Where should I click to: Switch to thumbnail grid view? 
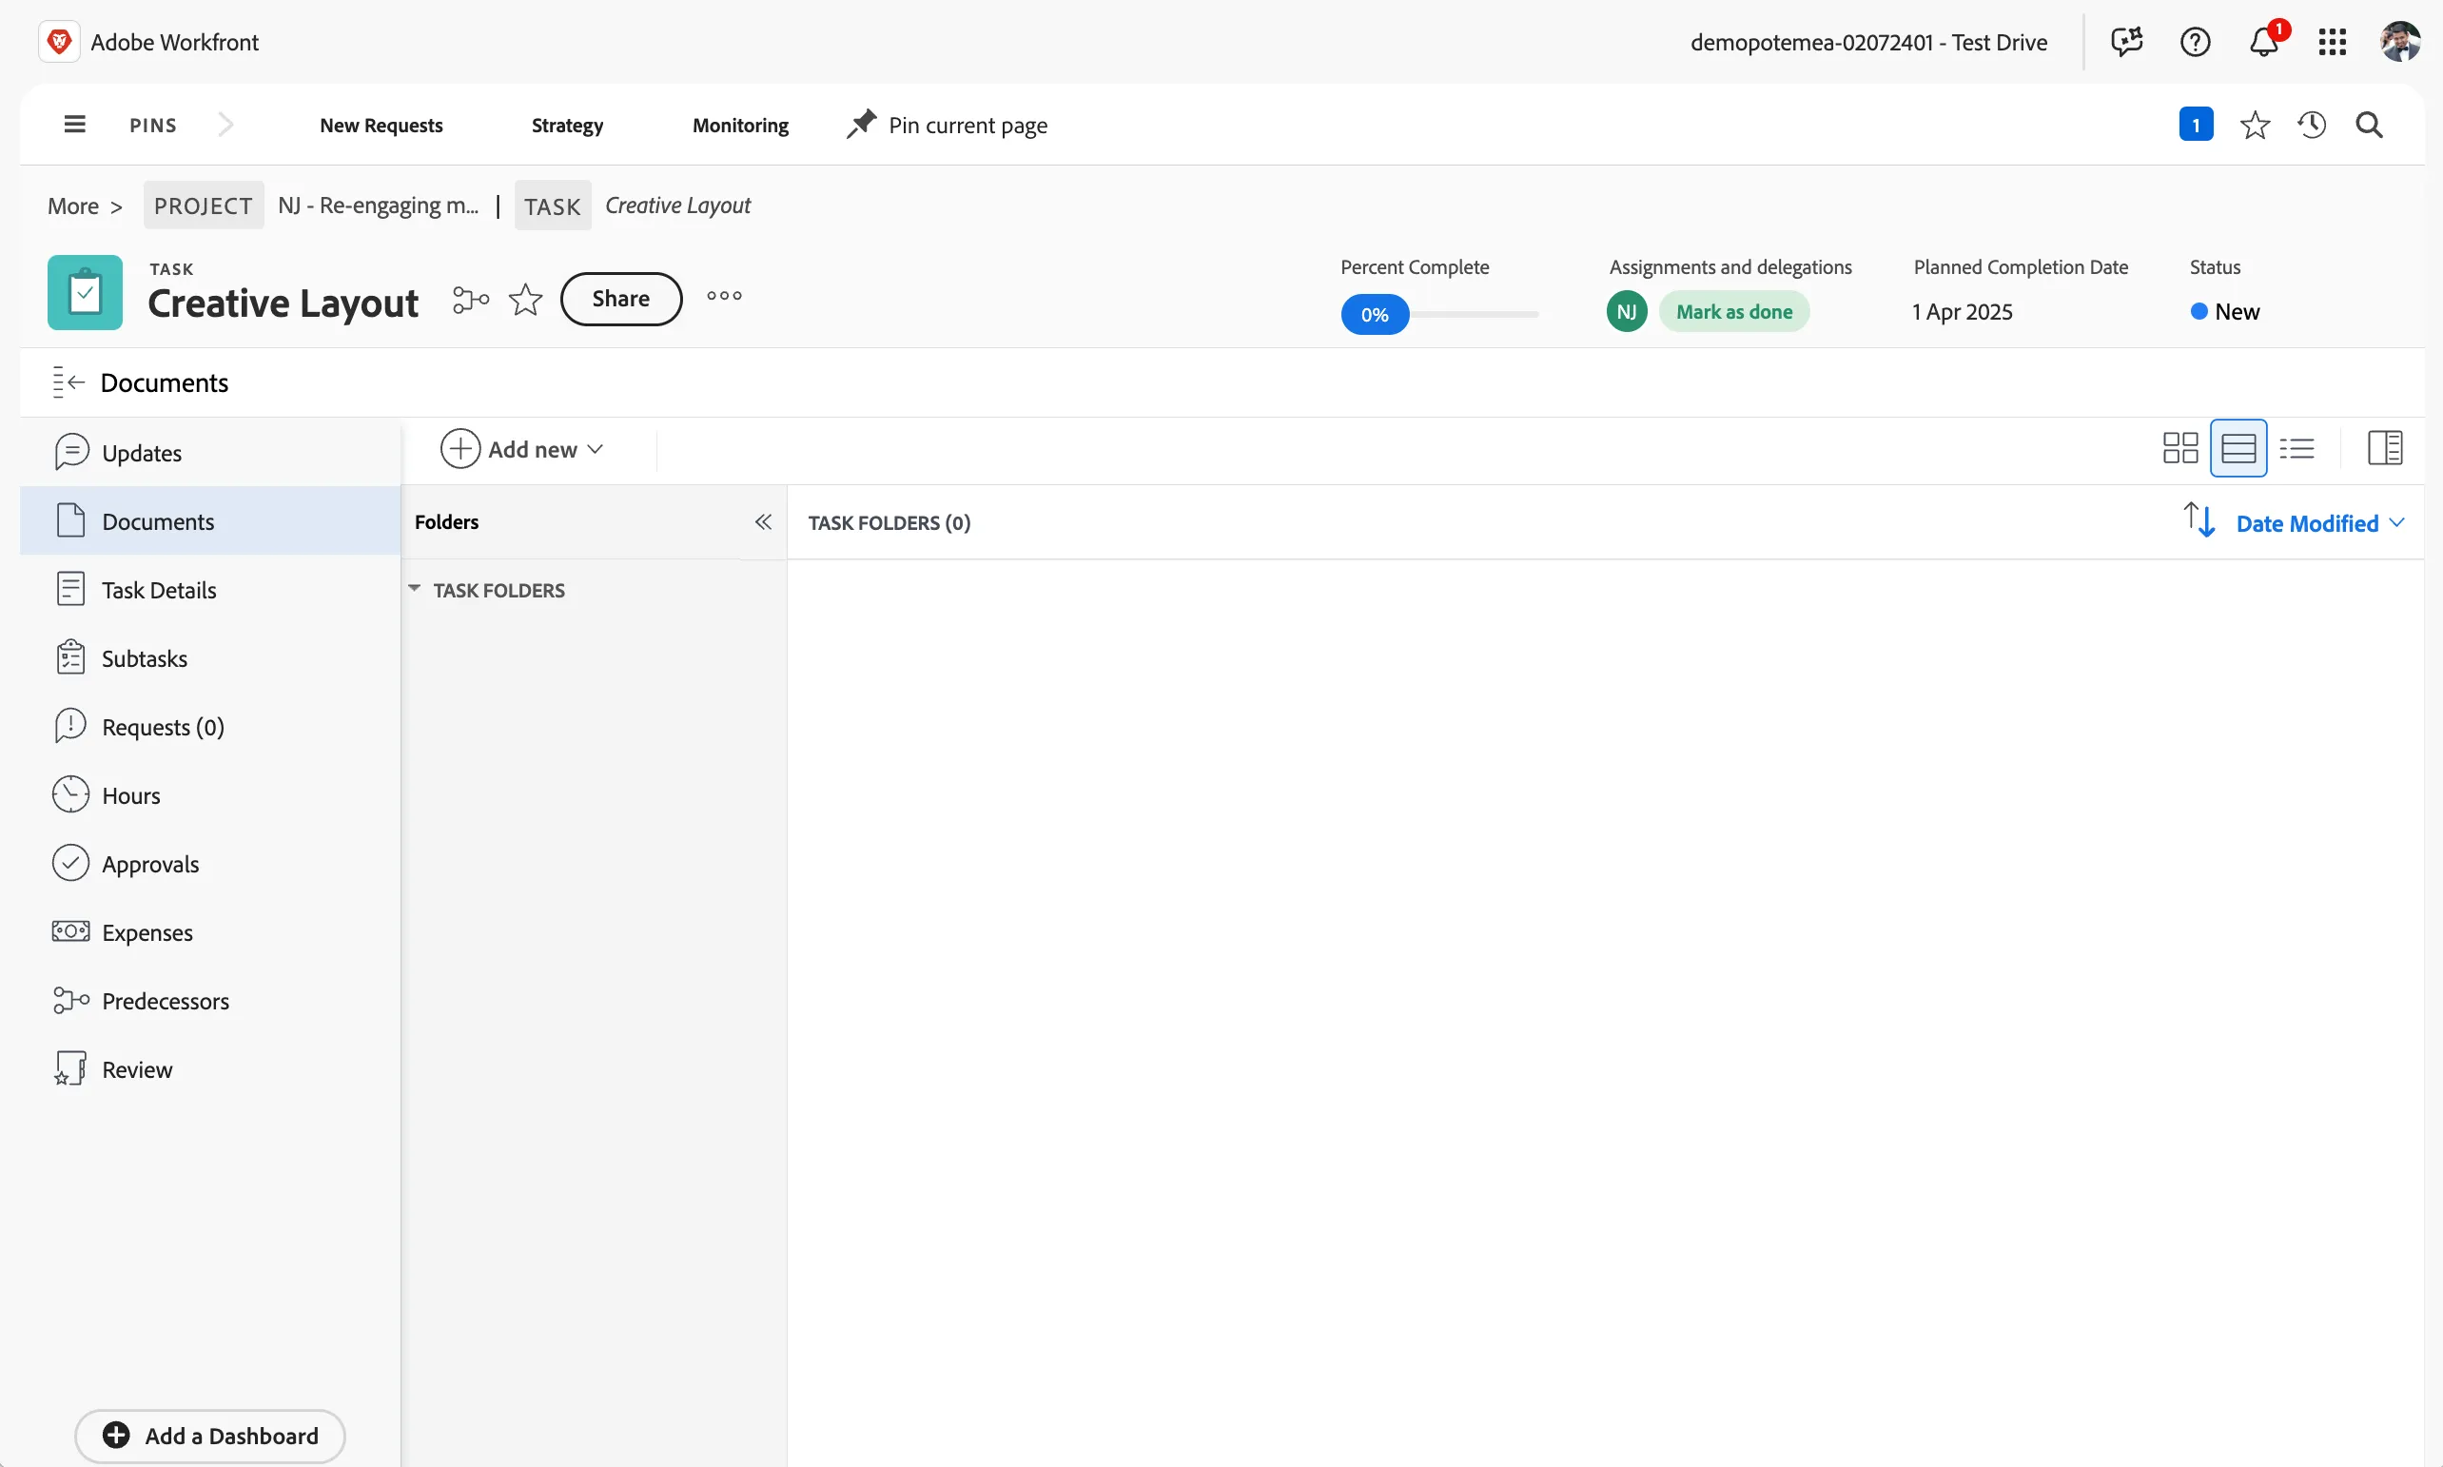2180,448
